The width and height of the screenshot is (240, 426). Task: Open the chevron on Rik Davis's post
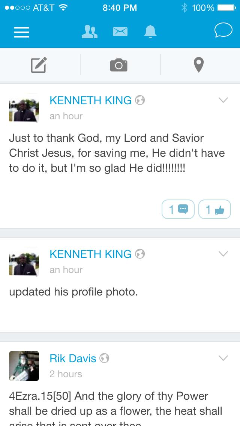click(x=223, y=358)
